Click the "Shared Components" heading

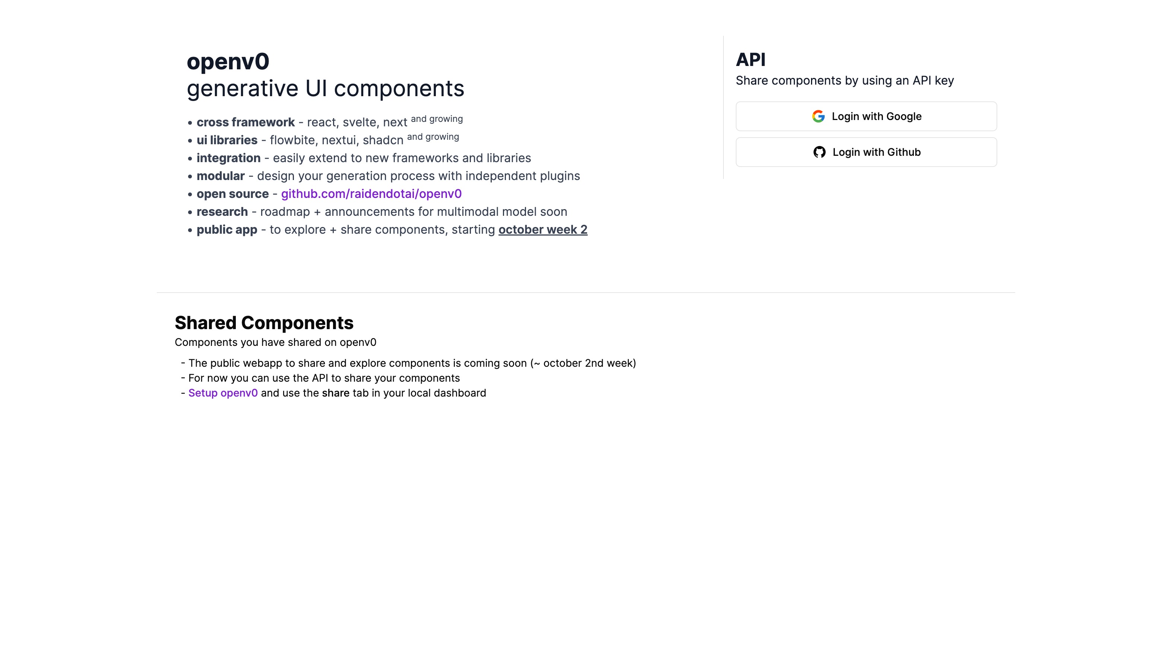click(264, 323)
